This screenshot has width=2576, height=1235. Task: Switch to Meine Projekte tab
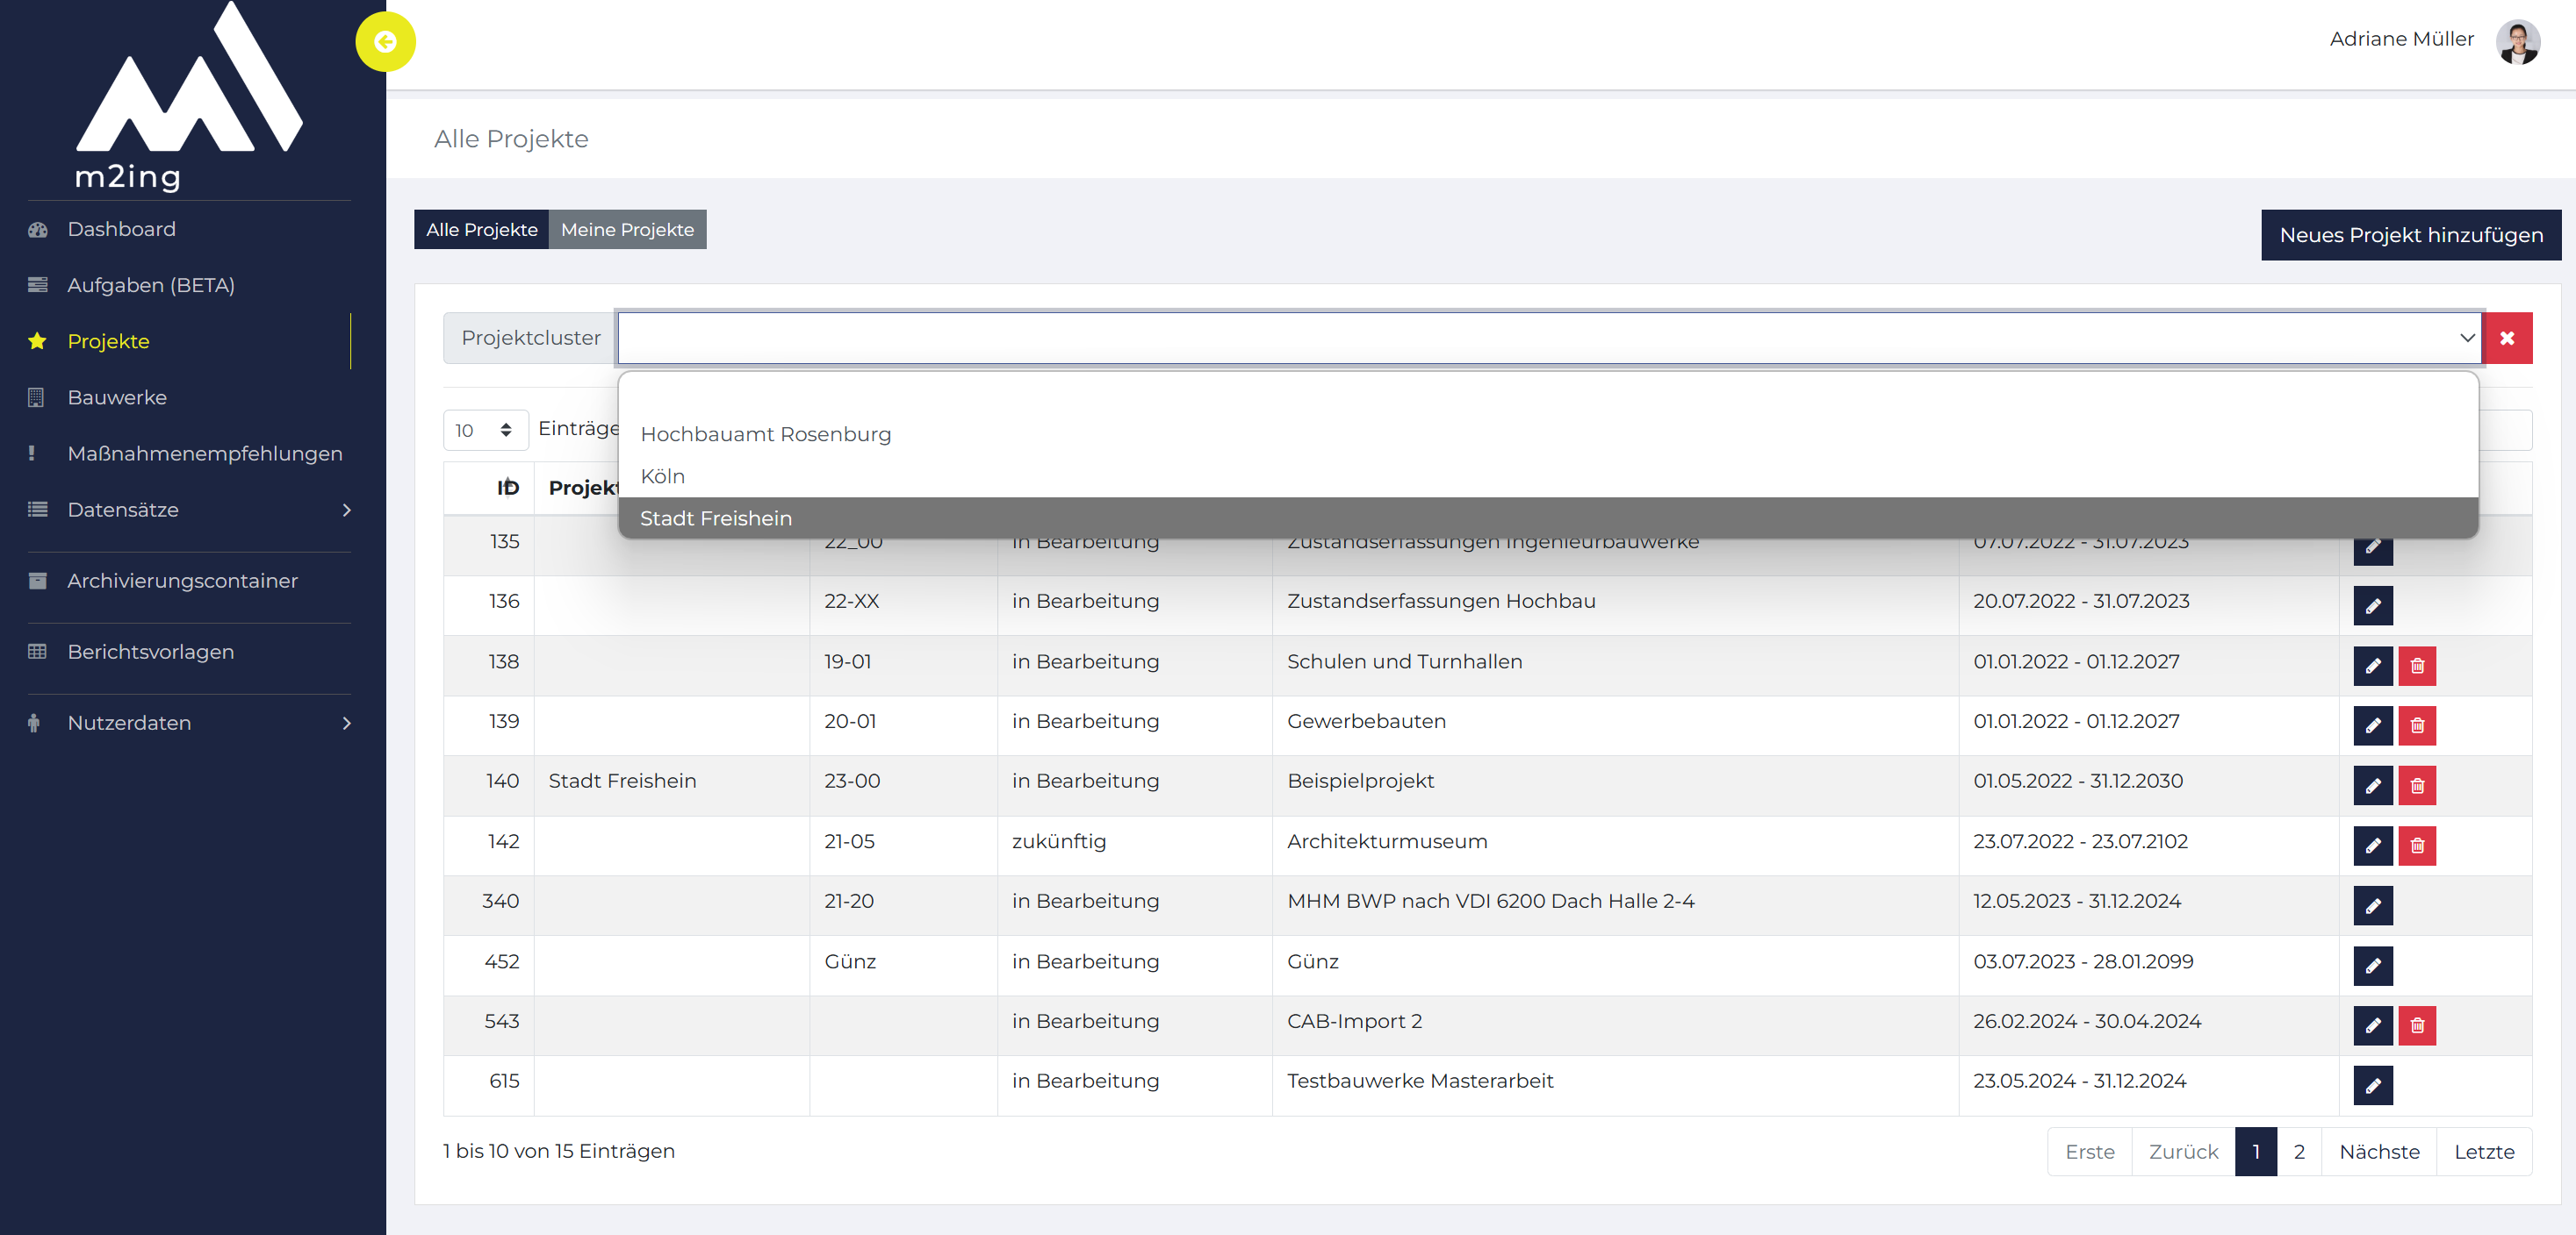pos(627,230)
